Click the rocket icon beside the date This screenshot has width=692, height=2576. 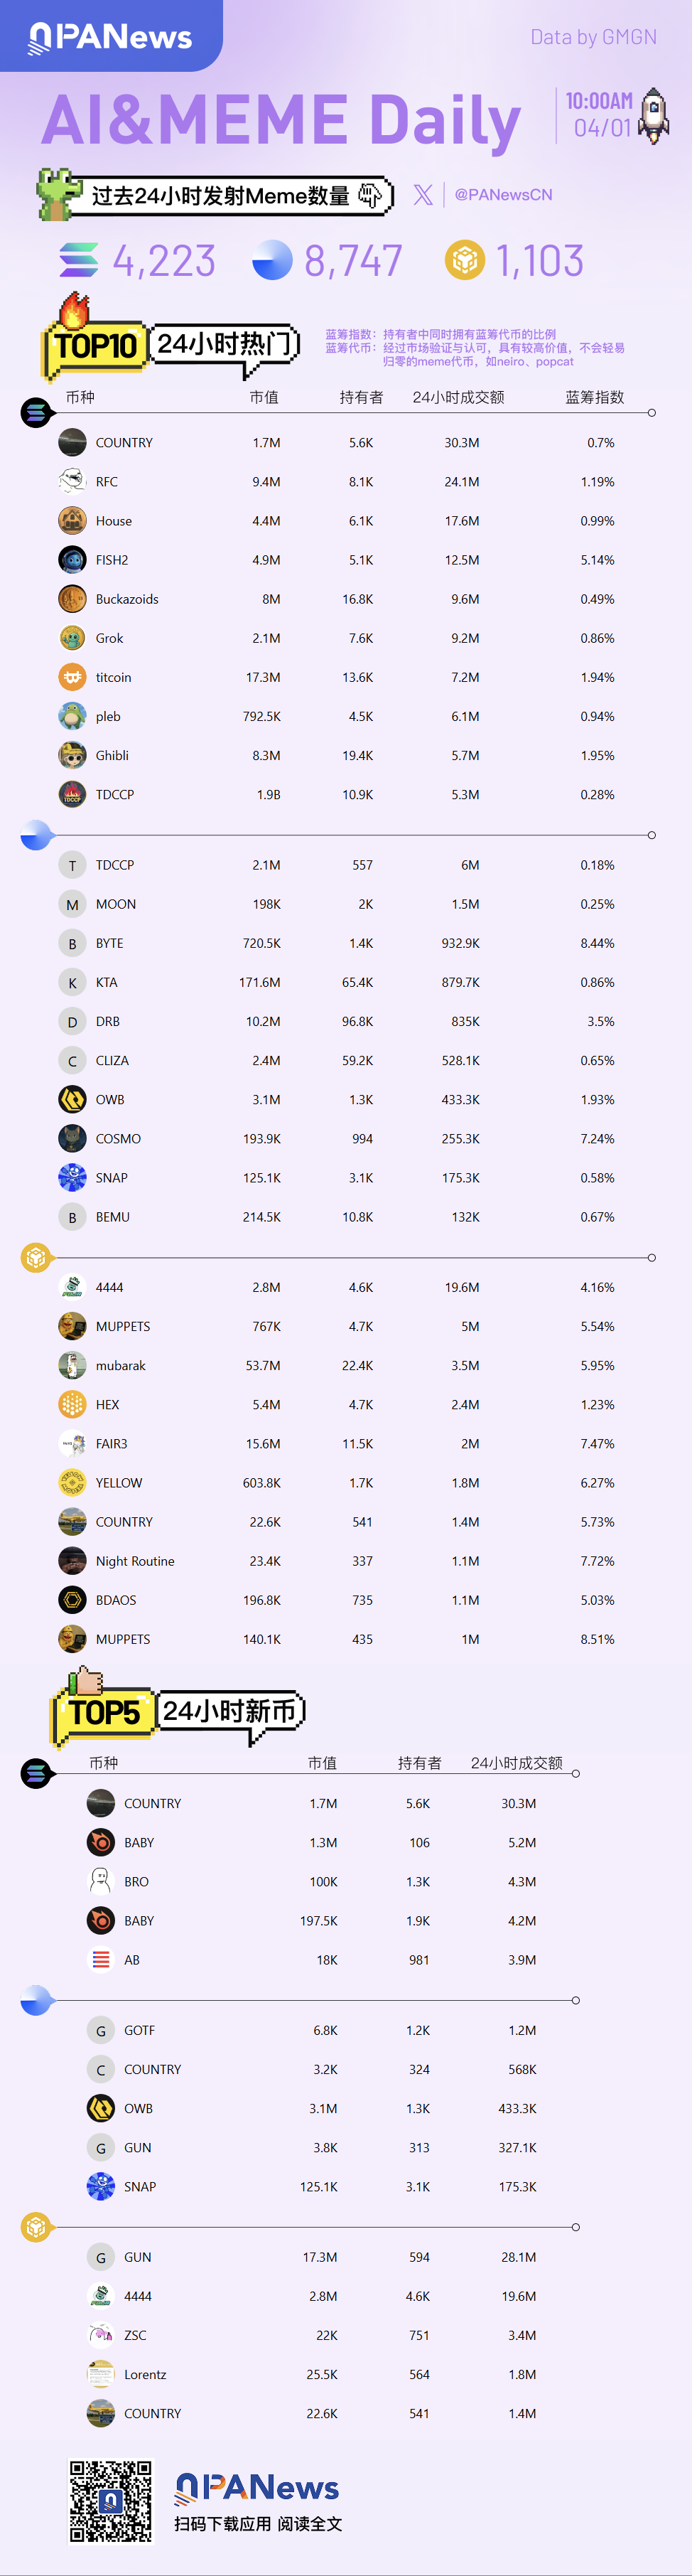coord(654,115)
